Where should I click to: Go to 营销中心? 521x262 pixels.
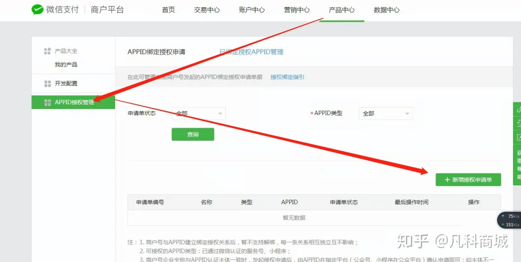click(296, 9)
